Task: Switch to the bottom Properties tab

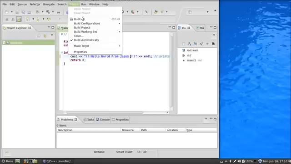Action: tap(120, 119)
